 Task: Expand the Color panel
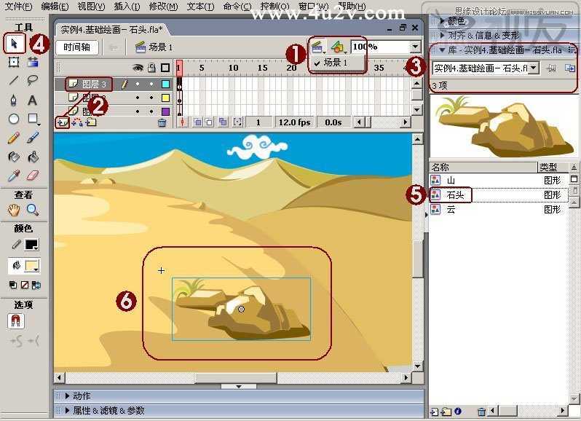(443, 20)
